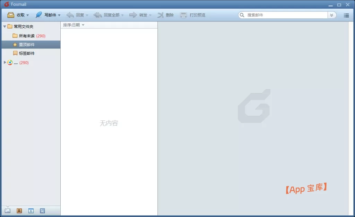
Task: Click the notes icon at the bottom bar
Action: [42, 210]
